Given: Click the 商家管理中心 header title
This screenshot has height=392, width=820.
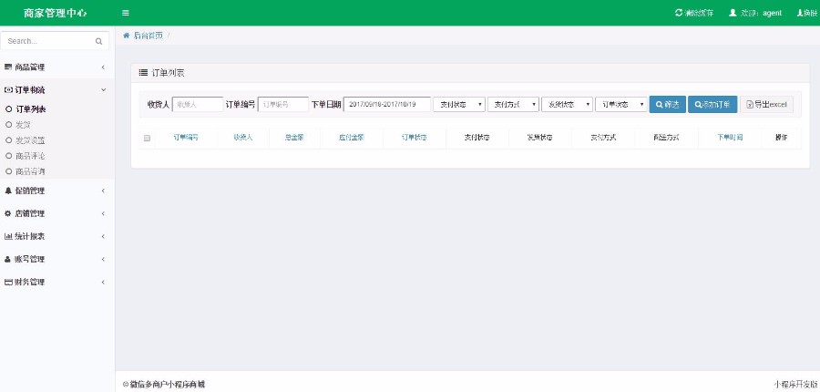Looking at the screenshot, I should (56, 13).
